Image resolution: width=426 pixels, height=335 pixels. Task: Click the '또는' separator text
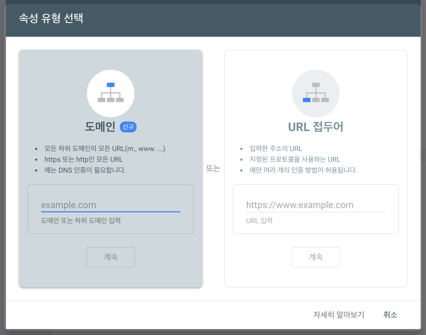coord(213,168)
